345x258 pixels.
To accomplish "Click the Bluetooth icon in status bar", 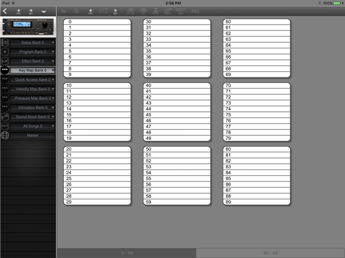I will click(x=320, y=3).
